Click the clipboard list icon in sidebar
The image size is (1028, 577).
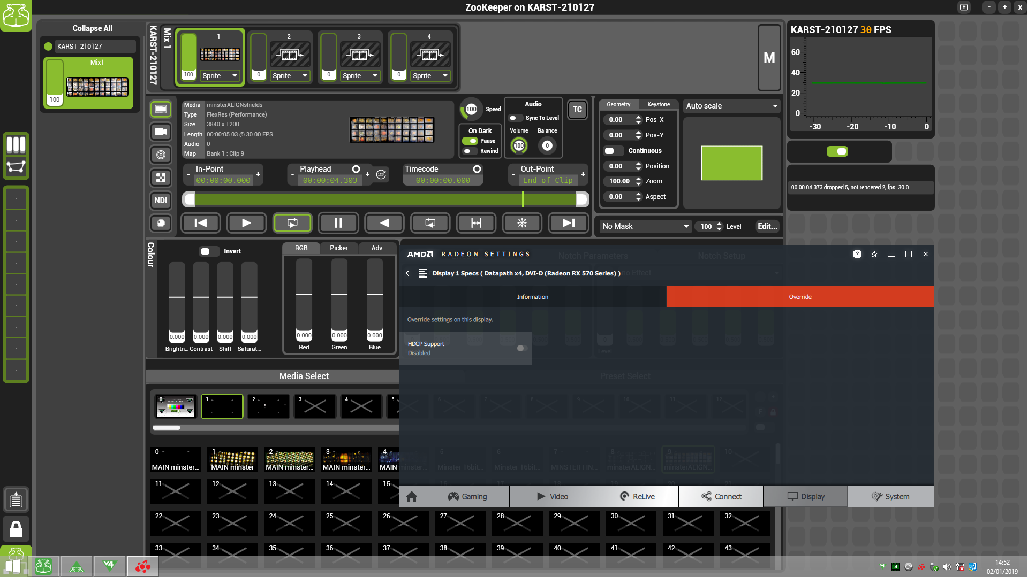[16, 501]
